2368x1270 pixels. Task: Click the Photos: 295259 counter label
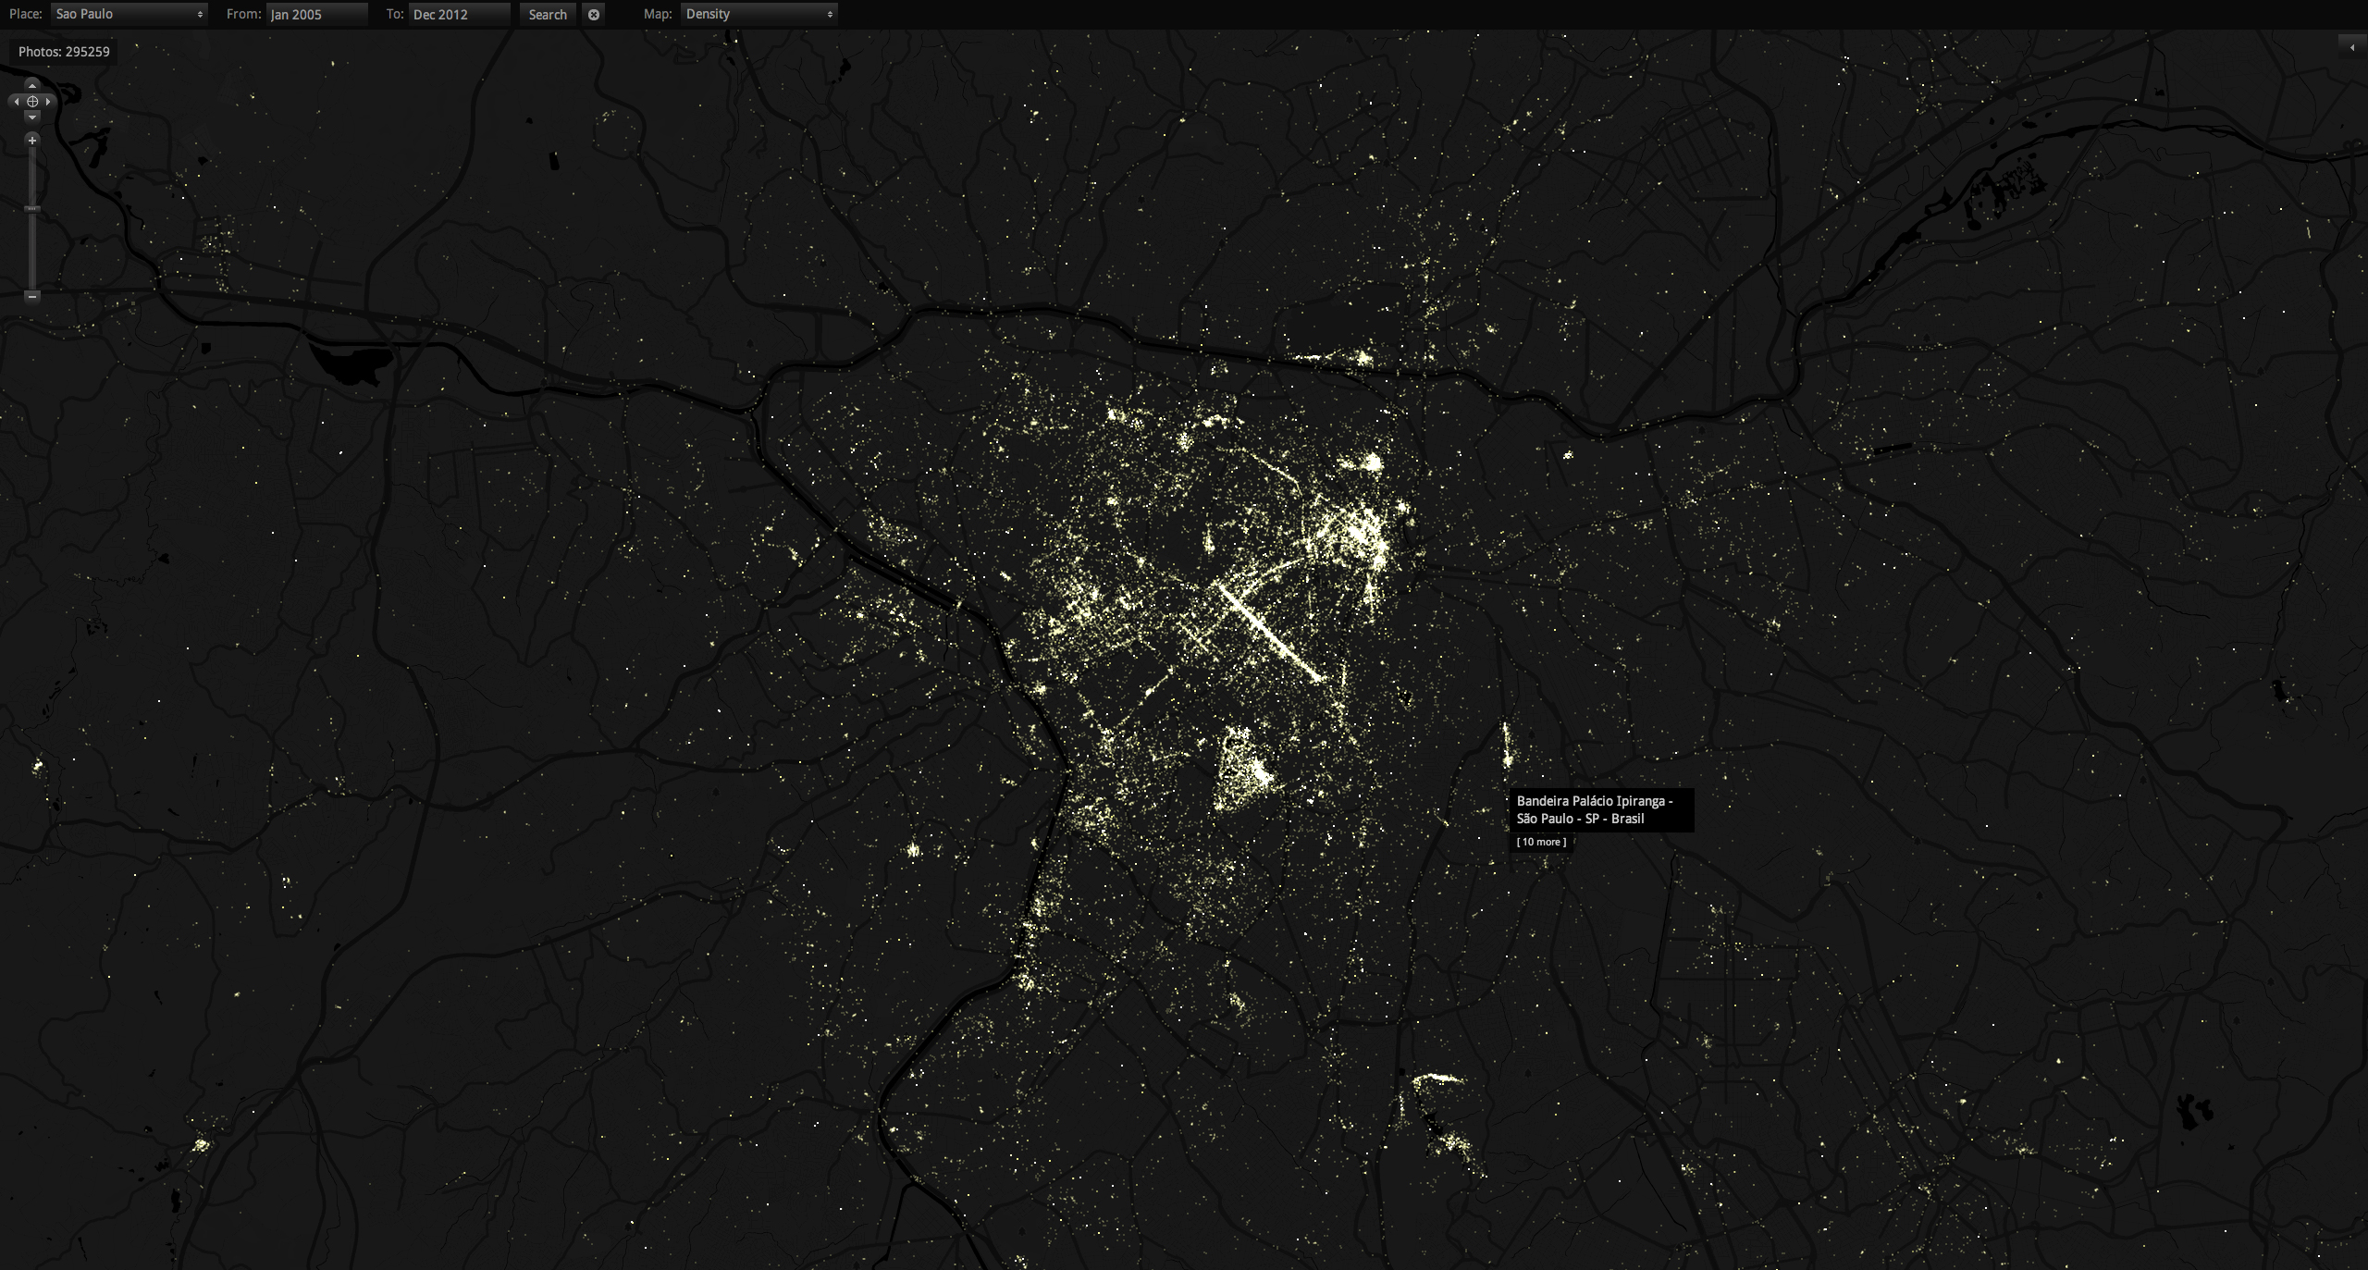click(x=64, y=52)
